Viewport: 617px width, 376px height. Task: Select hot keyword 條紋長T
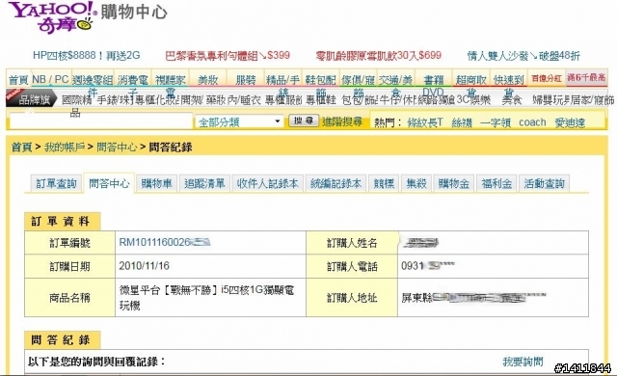(425, 122)
